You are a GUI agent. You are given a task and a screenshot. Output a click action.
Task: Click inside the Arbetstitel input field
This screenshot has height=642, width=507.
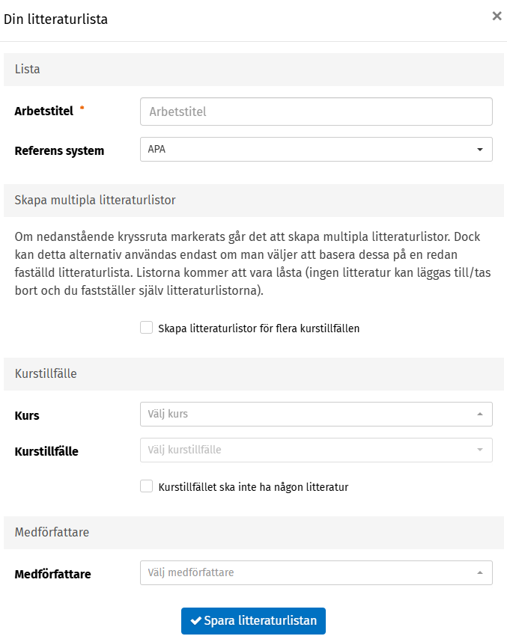(315, 111)
